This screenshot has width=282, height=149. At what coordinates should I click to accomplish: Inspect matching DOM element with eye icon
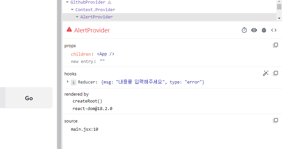pos(254,30)
